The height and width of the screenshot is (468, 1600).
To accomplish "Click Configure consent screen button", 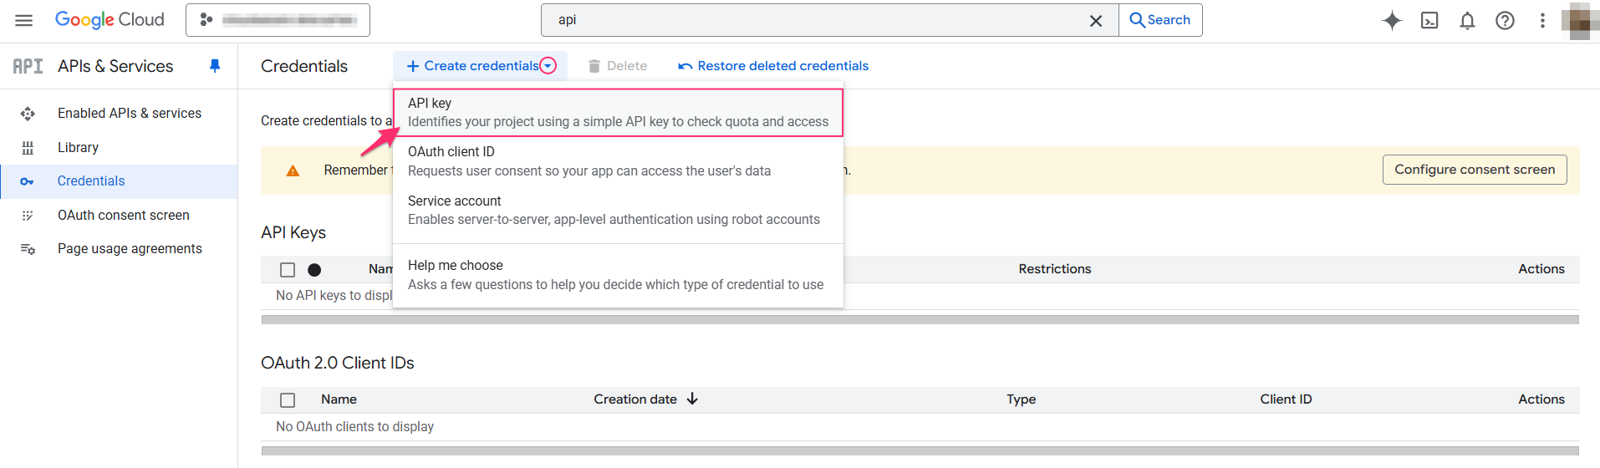I will tap(1474, 170).
